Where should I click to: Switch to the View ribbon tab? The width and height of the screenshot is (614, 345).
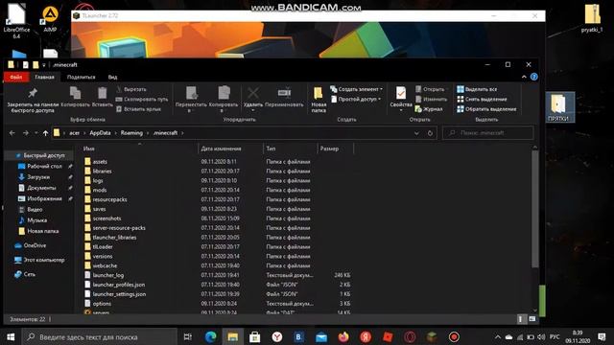113,77
